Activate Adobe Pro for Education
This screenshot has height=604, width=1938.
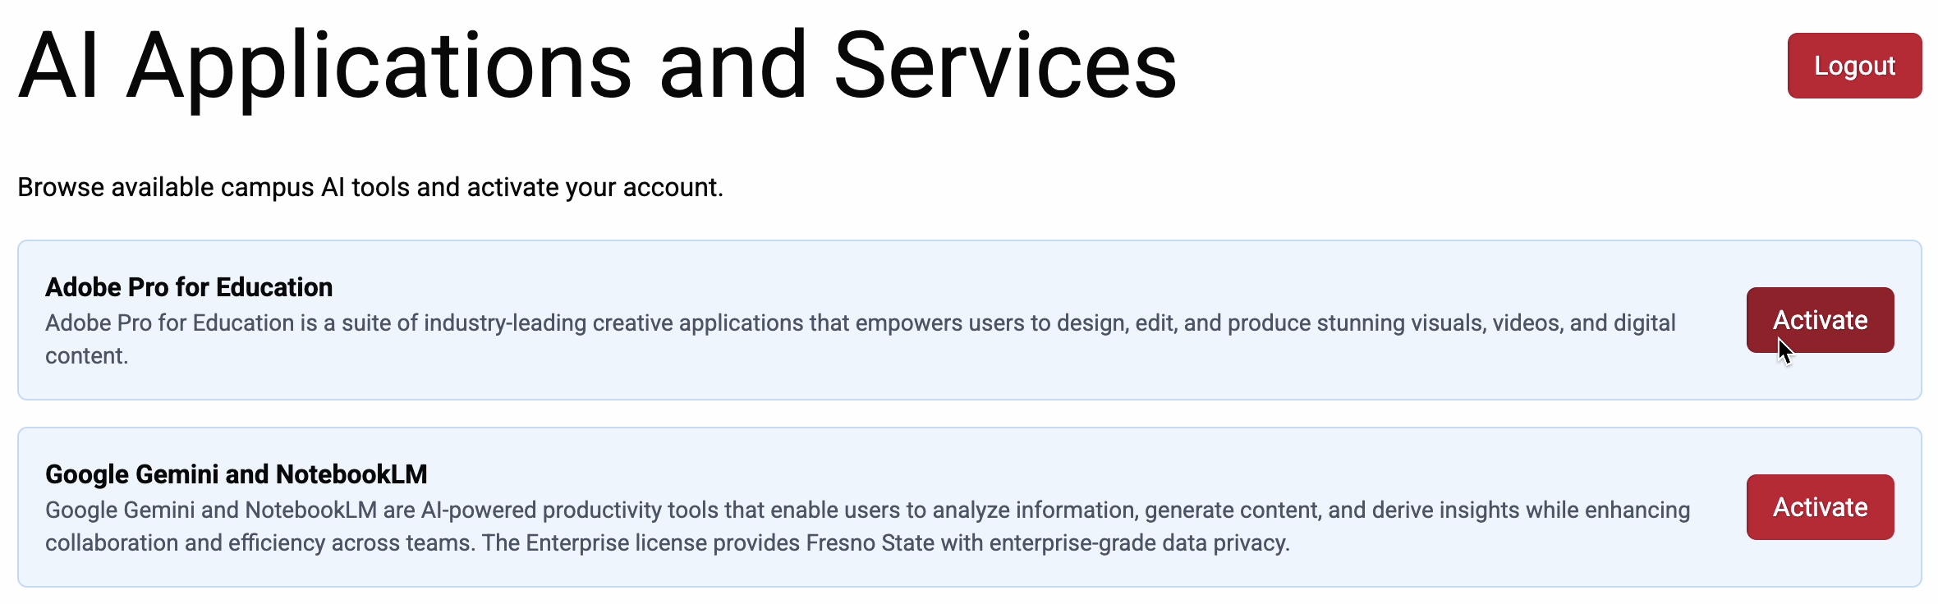pos(1820,319)
